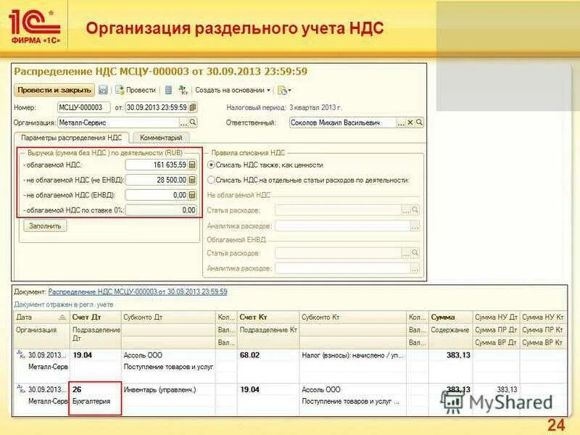Image resolution: width=580 pixels, height=435 pixels.
Task: Click облагаемой НДС по ставке 0% field
Action: point(161,210)
